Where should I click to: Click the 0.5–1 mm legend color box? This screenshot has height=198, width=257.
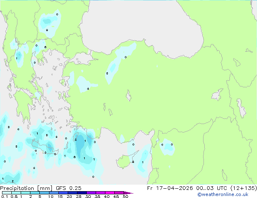16,193
